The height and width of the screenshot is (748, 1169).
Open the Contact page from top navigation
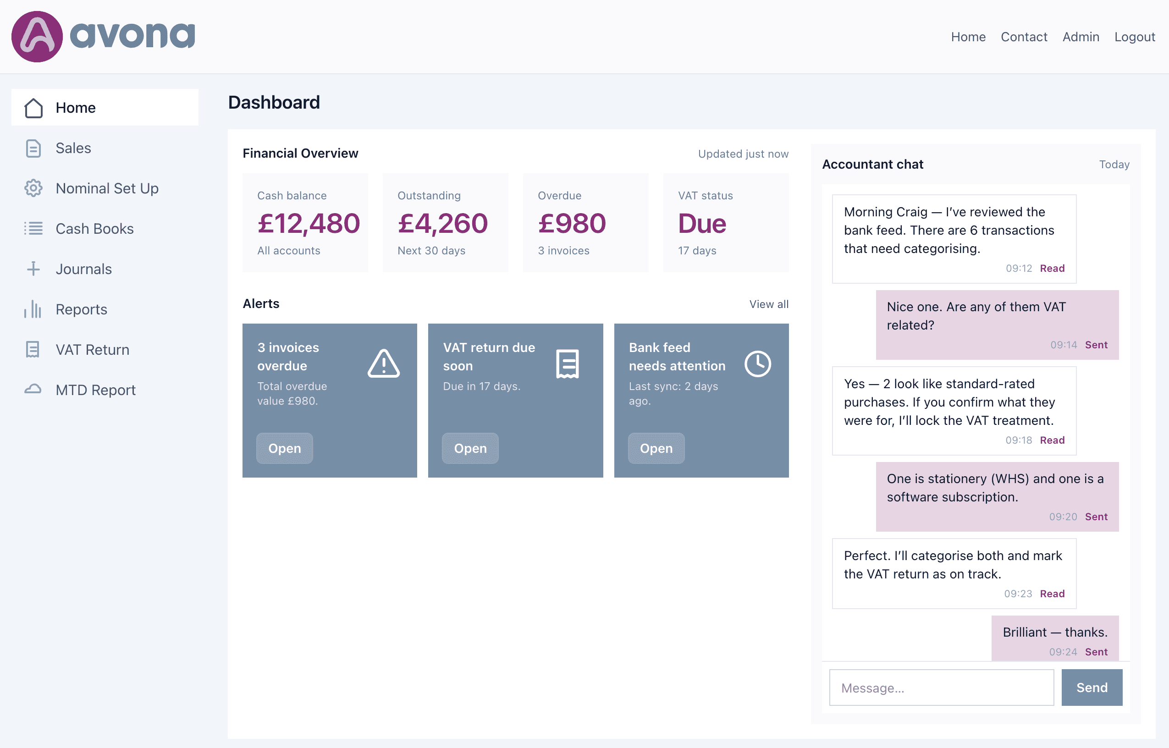(1023, 37)
